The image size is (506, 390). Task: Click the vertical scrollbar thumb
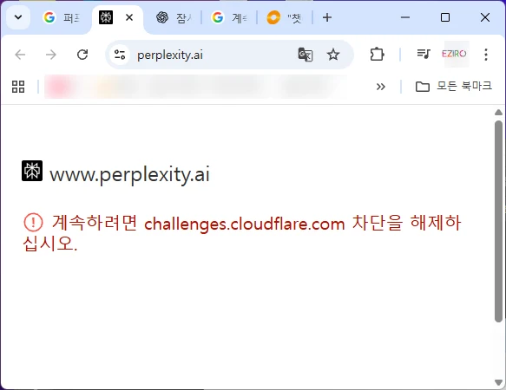[x=498, y=221]
